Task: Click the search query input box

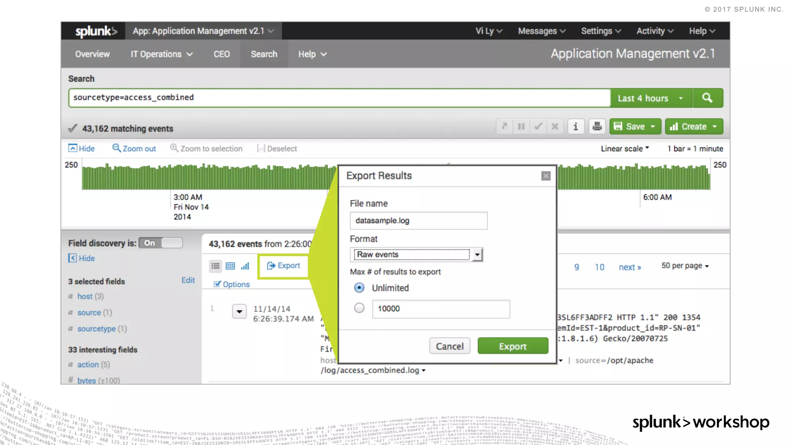Action: pos(339,98)
